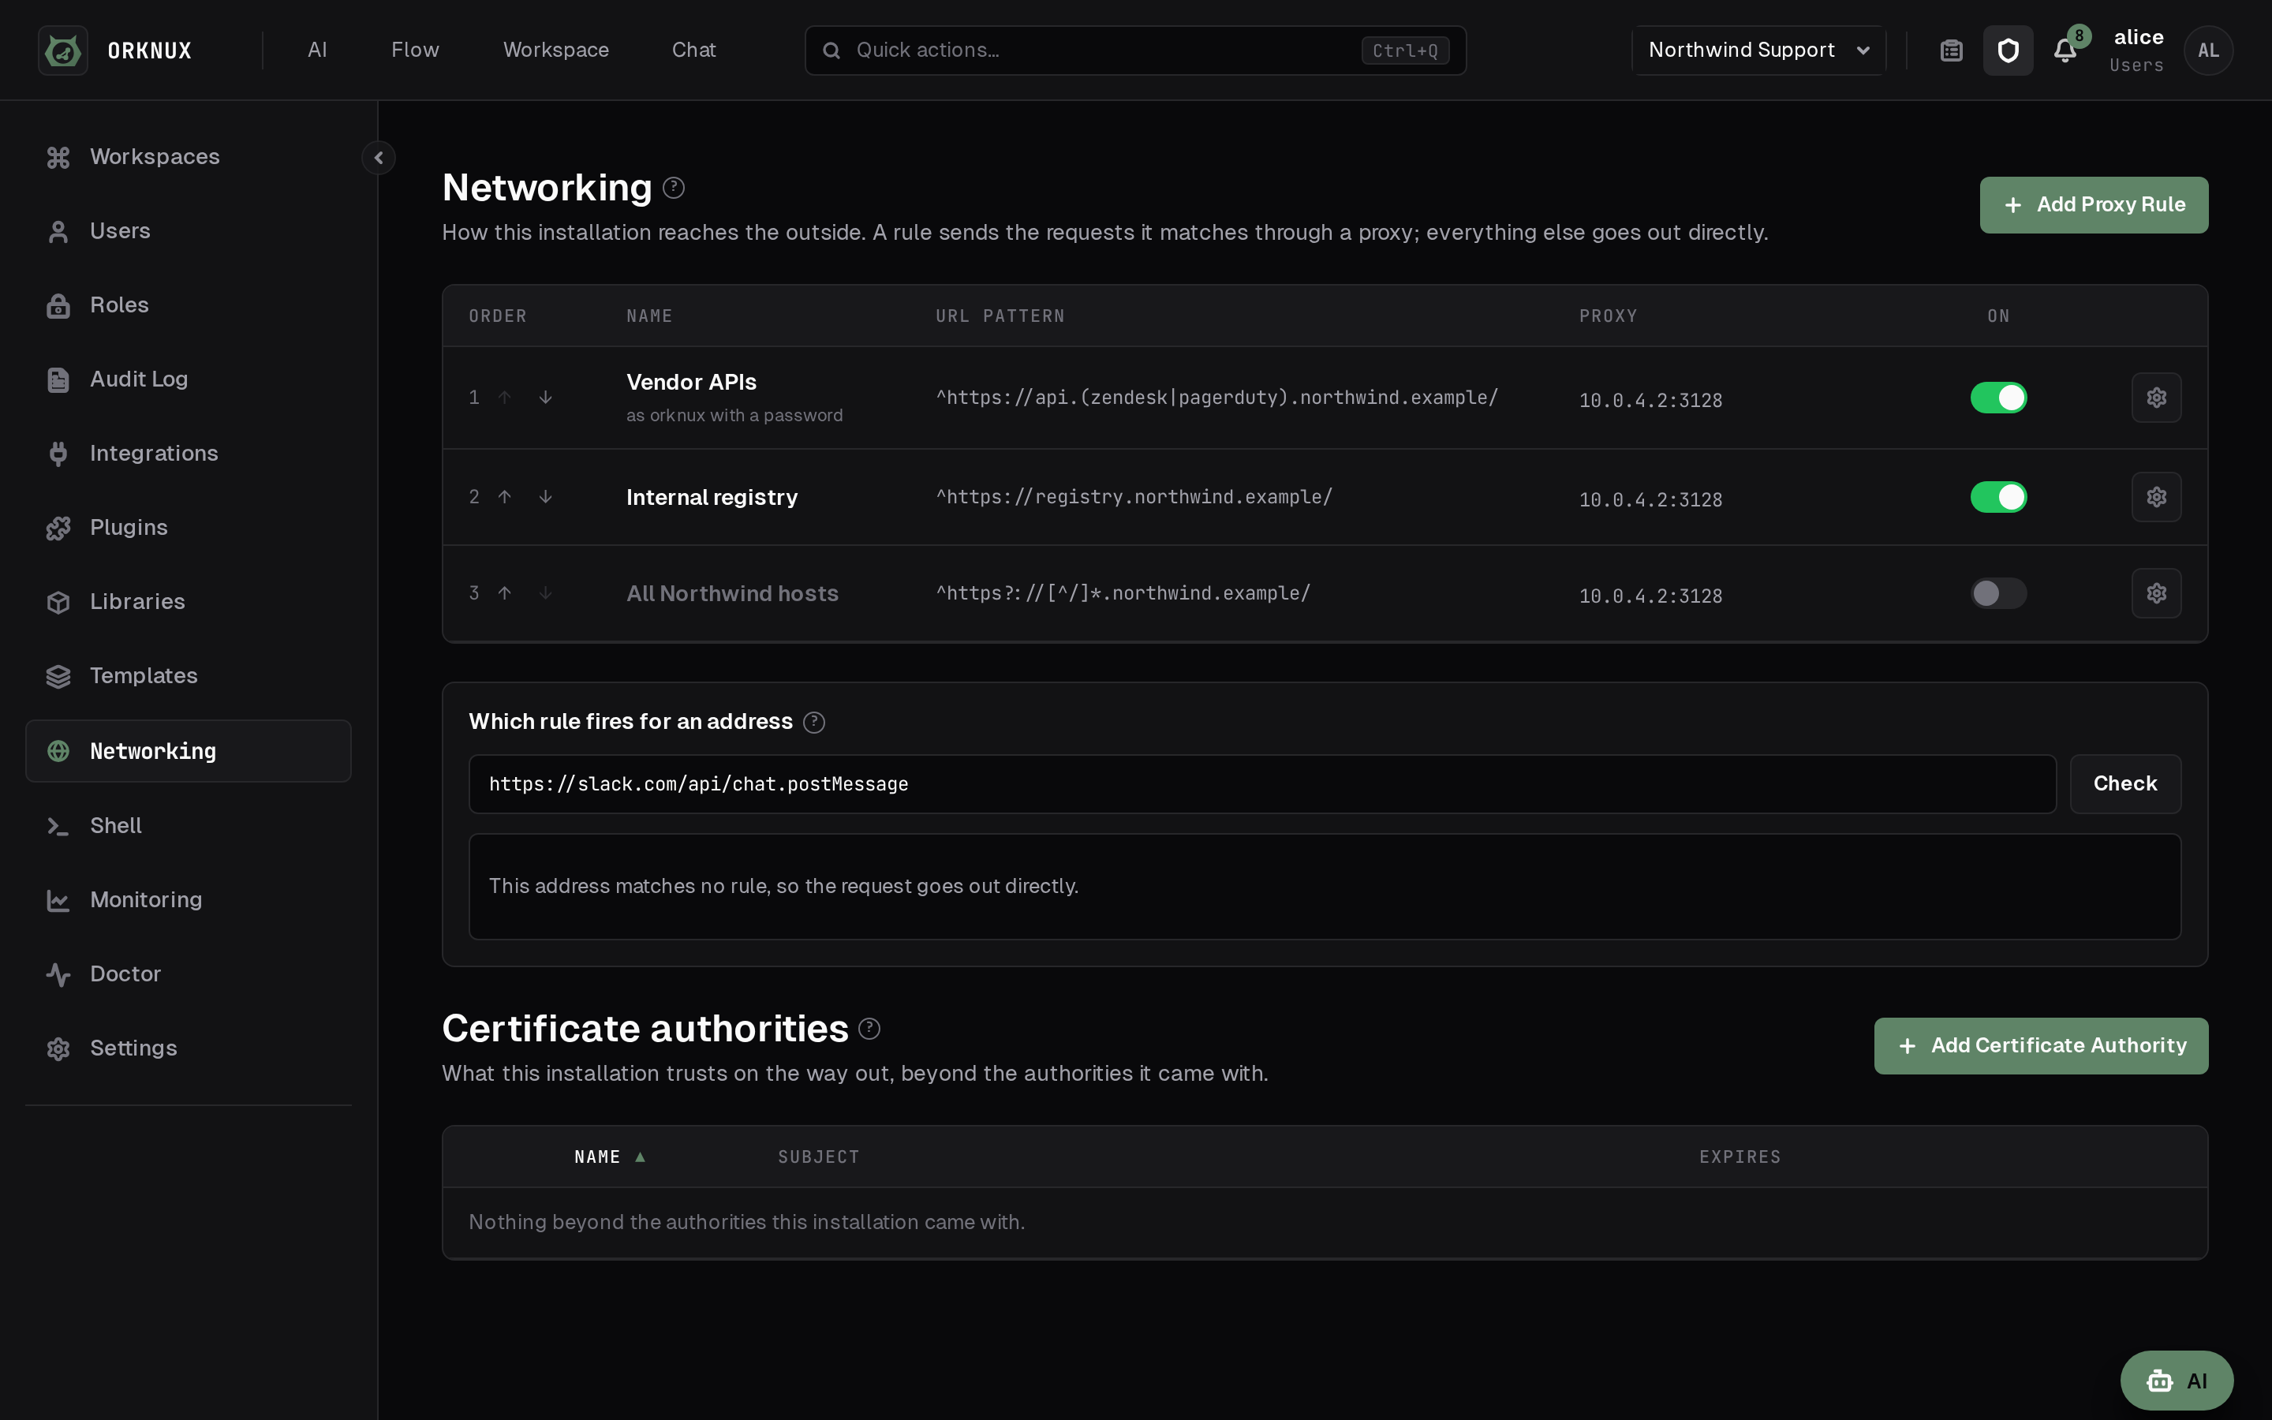Open the AI assistant floating button

(x=2177, y=1381)
